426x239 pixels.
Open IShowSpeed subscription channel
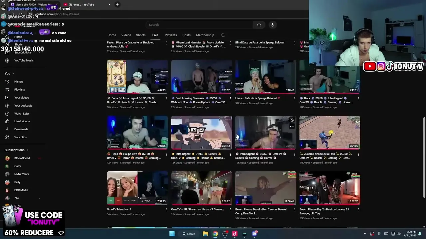[x=22, y=158]
